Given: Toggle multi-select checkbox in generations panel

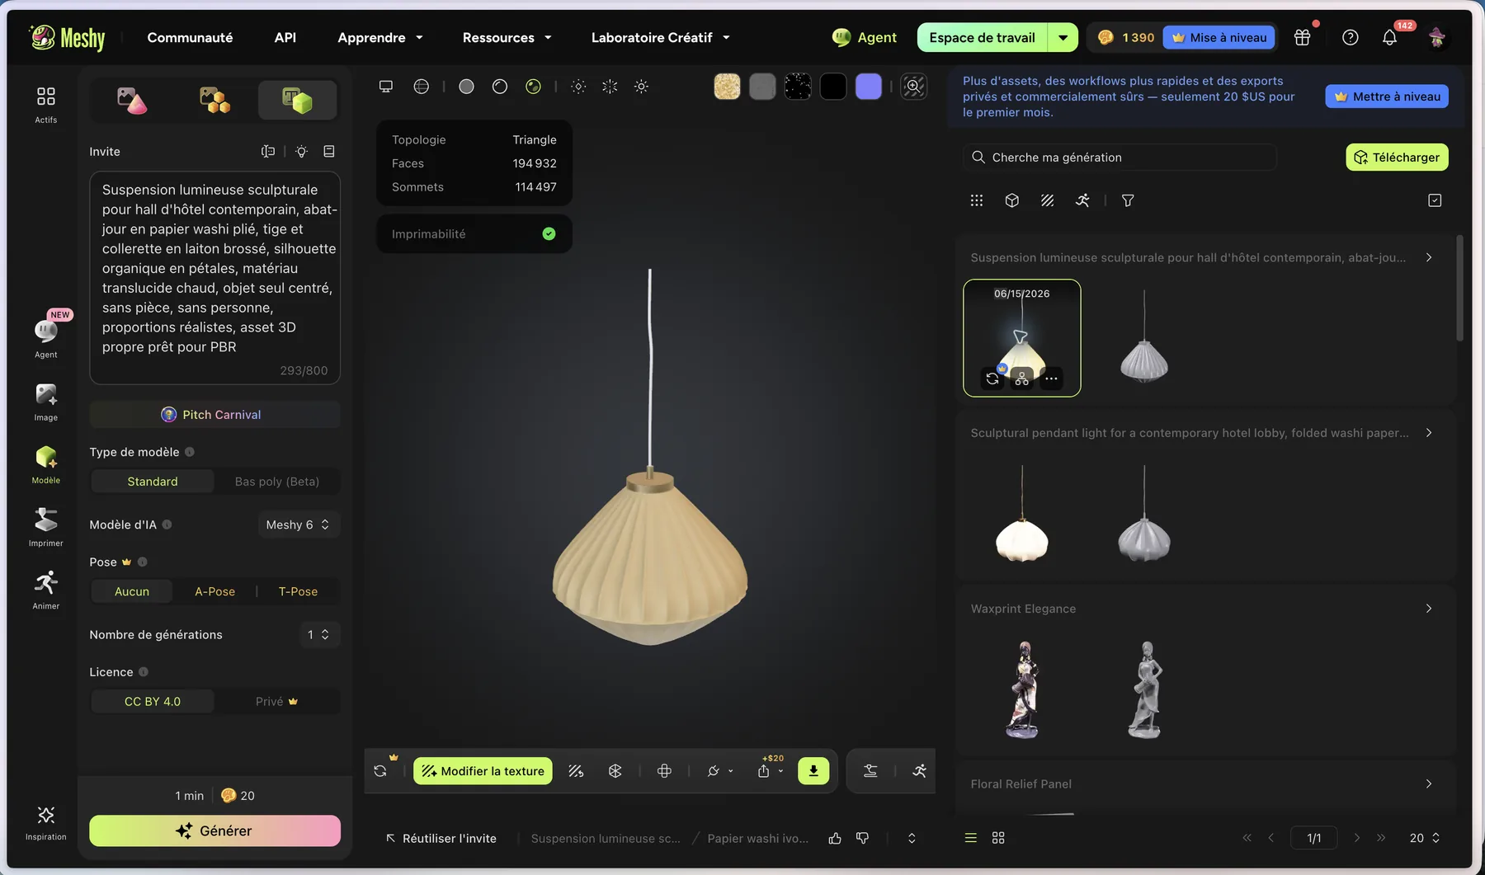Looking at the screenshot, I should pyautogui.click(x=1435, y=200).
